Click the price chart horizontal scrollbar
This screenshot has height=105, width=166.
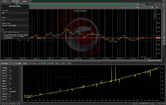pos(154,60)
